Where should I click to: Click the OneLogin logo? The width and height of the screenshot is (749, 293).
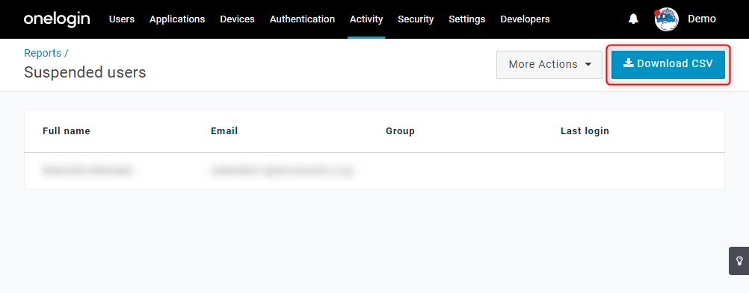coord(57,19)
